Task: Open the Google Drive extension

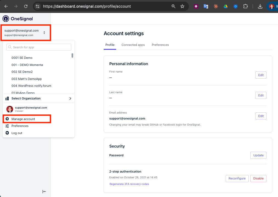Action: pyautogui.click(x=226, y=6)
